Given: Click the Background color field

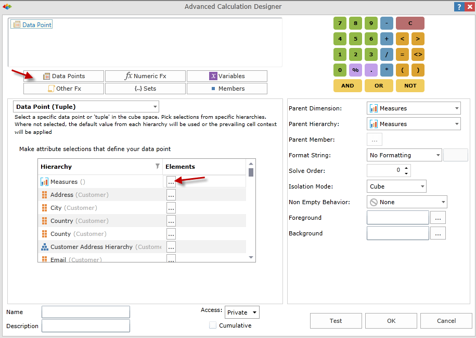Looking at the screenshot, I should click(x=397, y=233).
